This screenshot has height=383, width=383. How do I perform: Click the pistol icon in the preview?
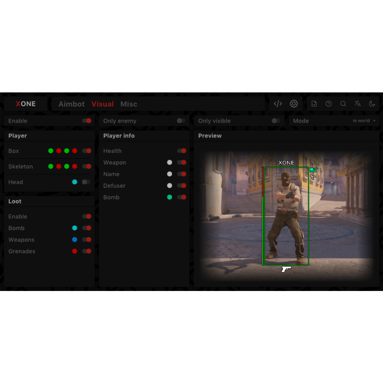286,269
